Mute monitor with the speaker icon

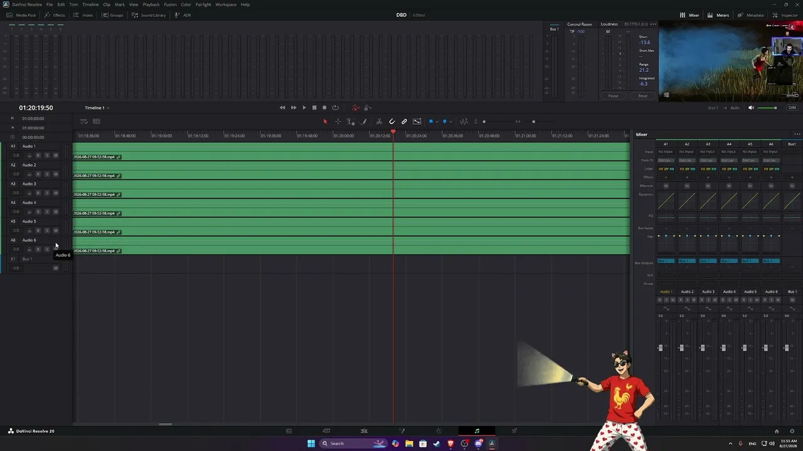point(751,108)
